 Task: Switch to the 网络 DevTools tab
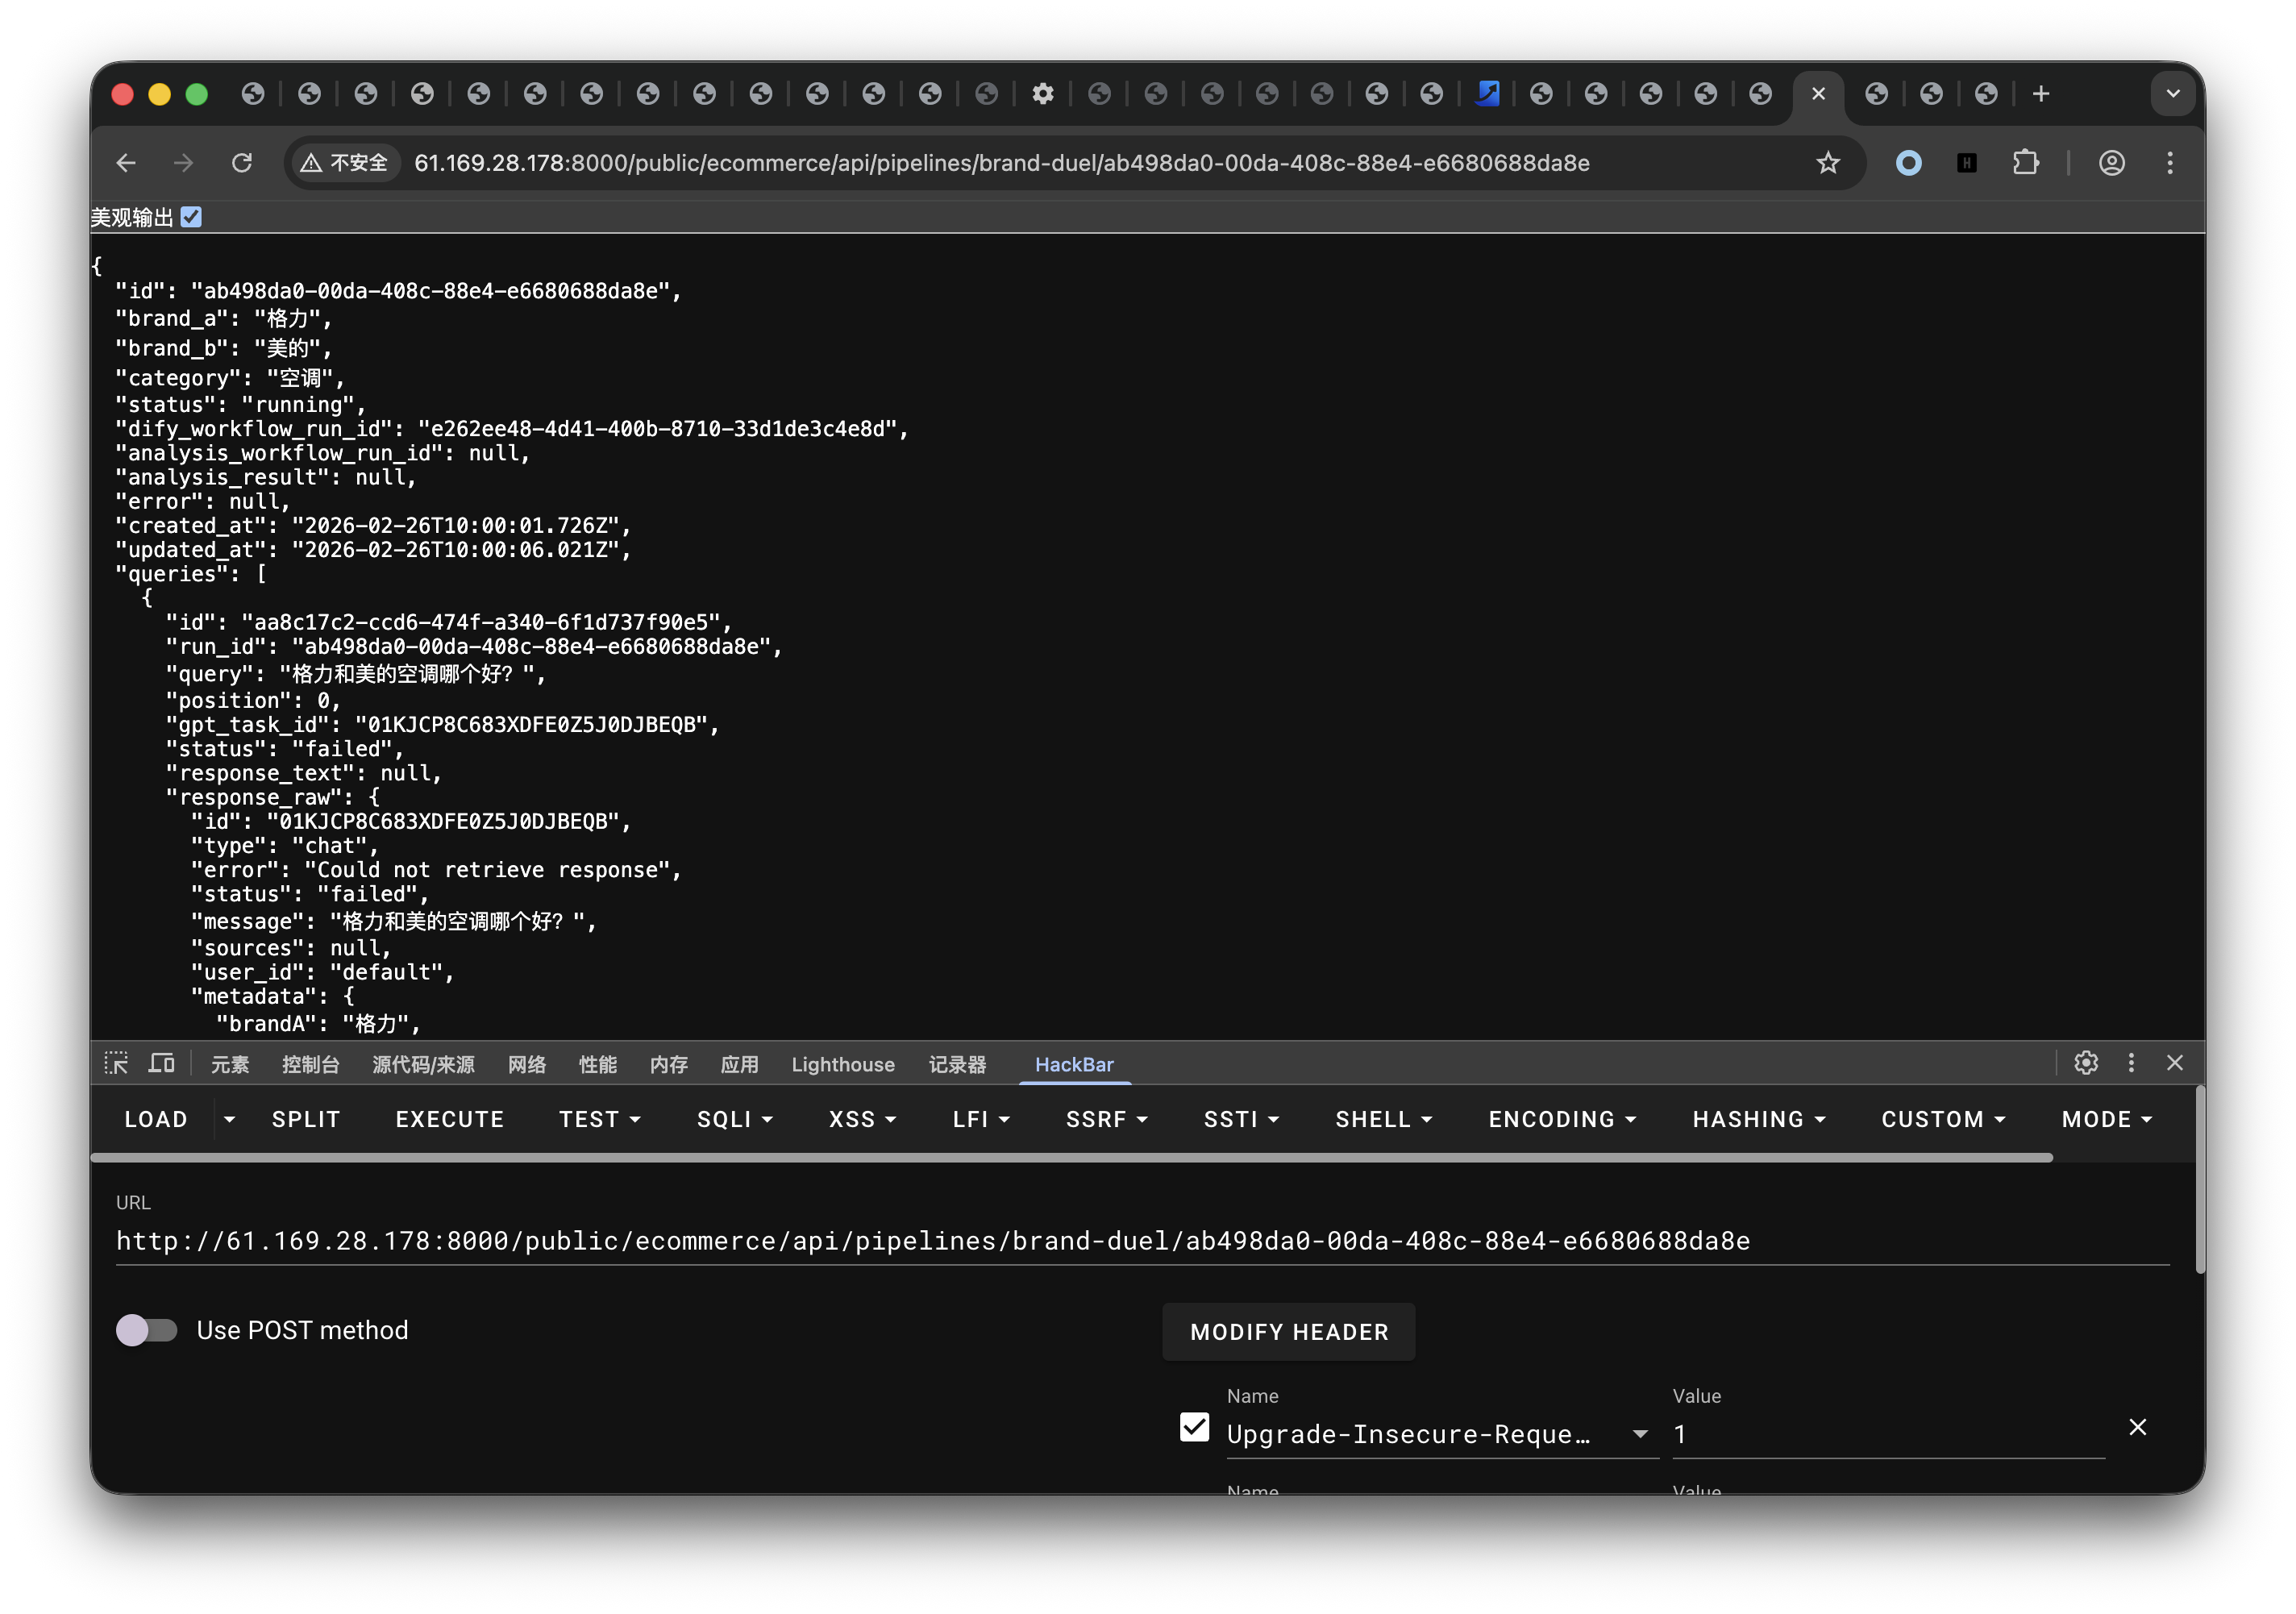click(527, 1064)
